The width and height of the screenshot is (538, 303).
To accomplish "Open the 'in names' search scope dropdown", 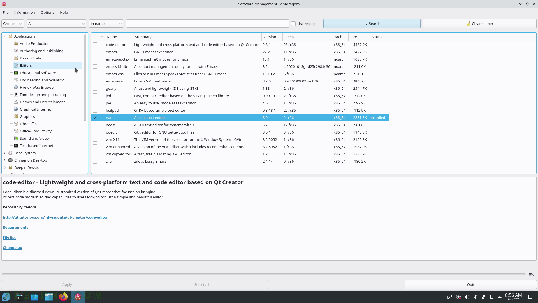I will [x=106, y=24].
